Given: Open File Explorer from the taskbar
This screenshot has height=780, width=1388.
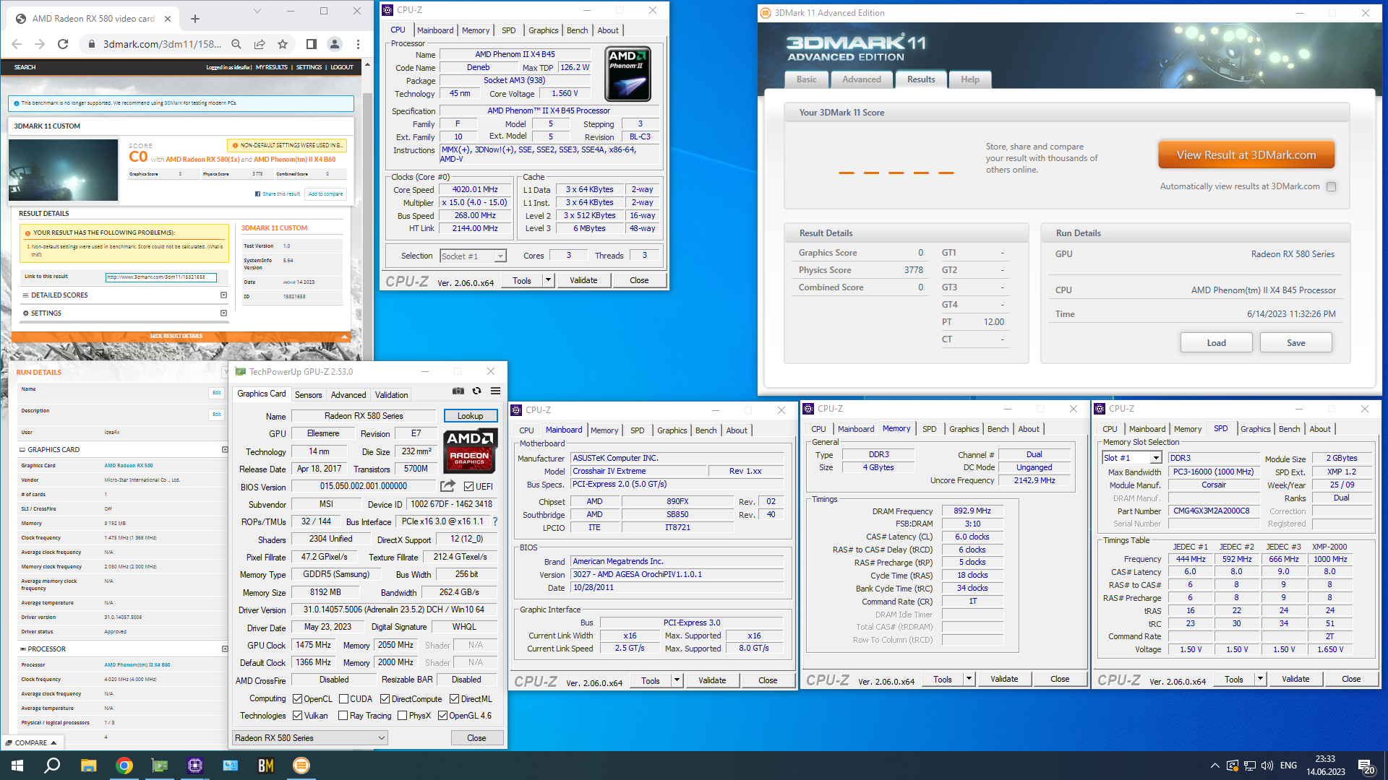Looking at the screenshot, I should 88,766.
